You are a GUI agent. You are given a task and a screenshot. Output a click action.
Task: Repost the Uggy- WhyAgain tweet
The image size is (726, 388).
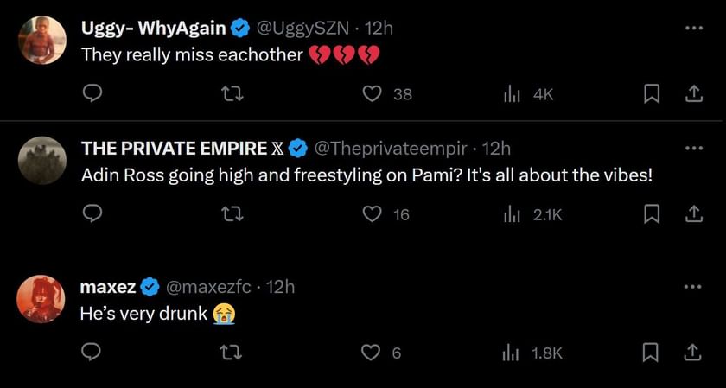[232, 94]
